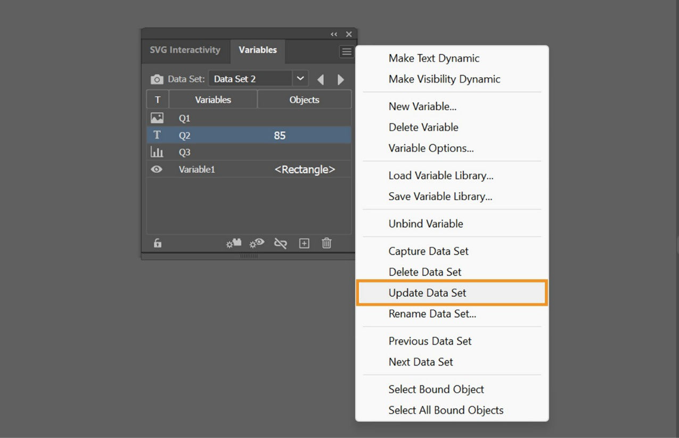Delete the variable using the trash icon
Viewport: 679px width, 438px height.
[x=326, y=243]
